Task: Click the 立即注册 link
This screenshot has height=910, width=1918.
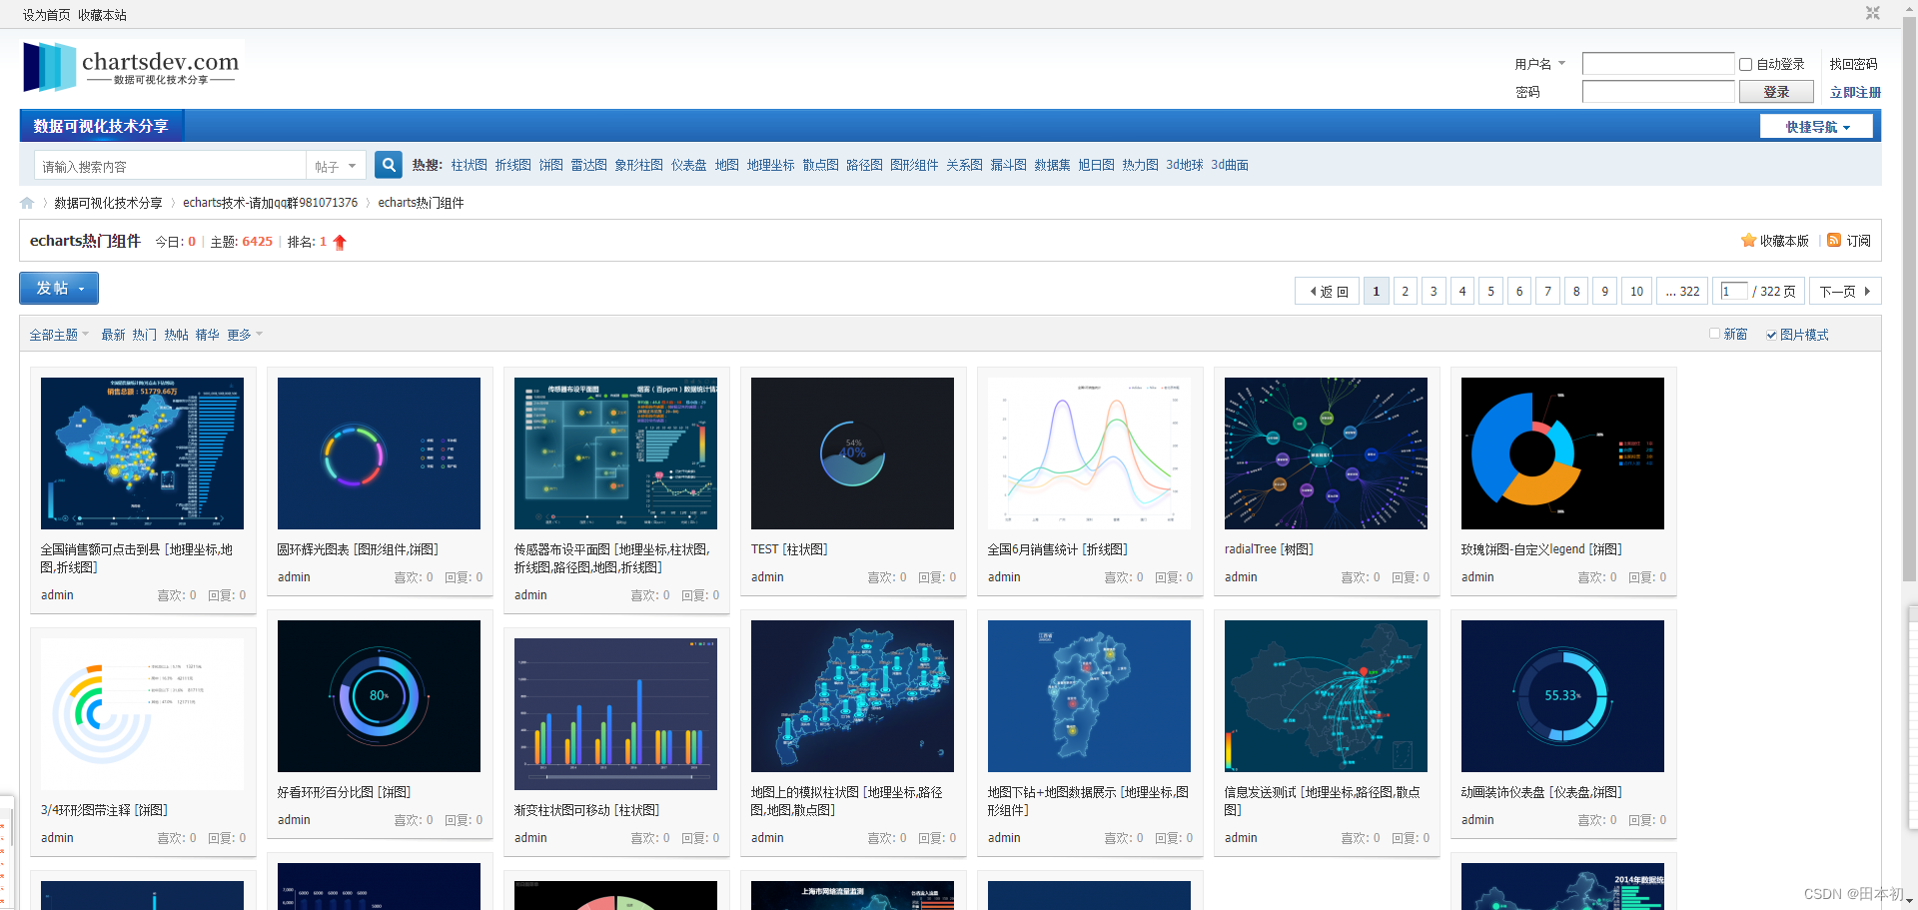Action: [1855, 92]
